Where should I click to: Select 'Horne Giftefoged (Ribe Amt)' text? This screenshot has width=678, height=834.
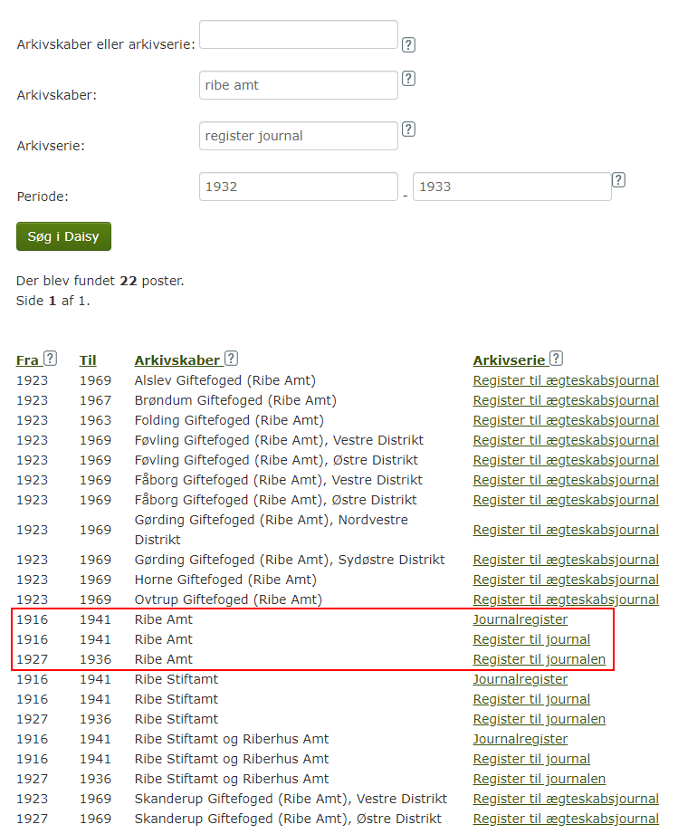click(225, 580)
